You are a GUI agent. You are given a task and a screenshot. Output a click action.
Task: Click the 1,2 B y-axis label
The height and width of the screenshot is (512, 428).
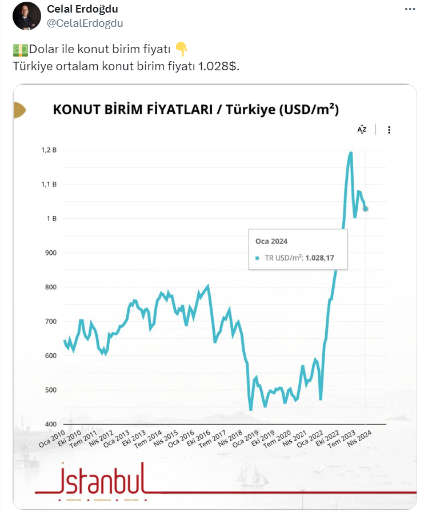tap(48, 150)
